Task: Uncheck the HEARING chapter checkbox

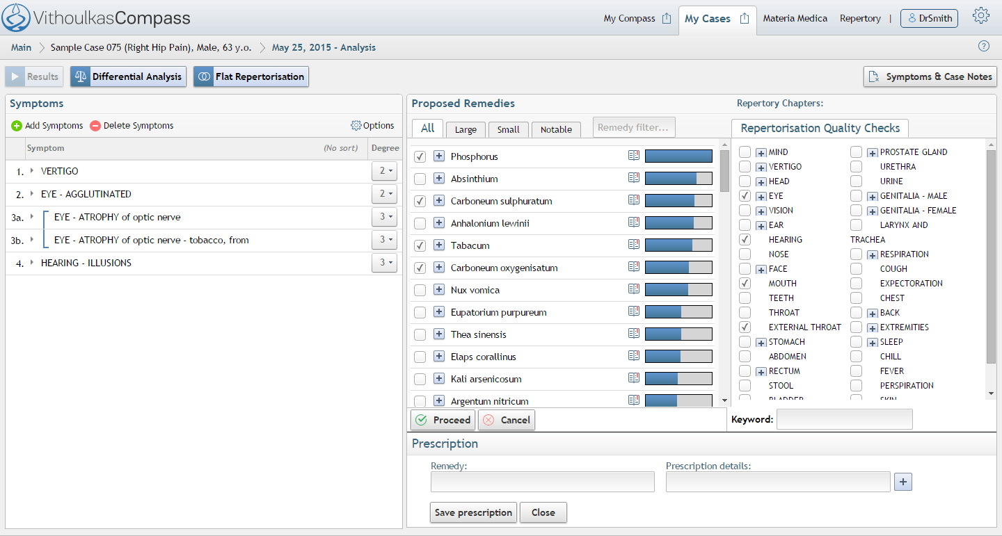Action: [745, 239]
